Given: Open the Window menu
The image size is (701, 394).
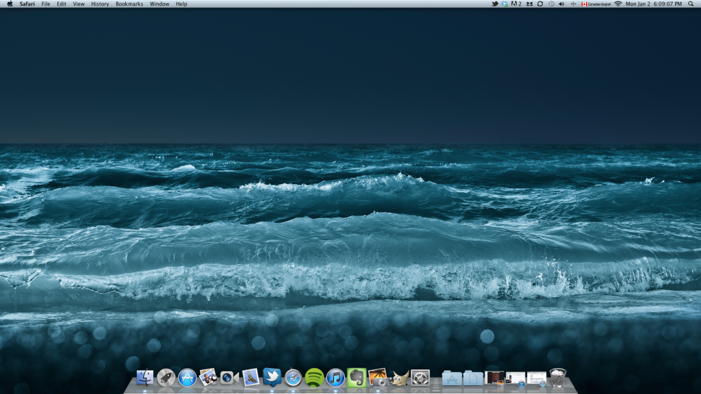Looking at the screenshot, I should pyautogui.click(x=159, y=4).
